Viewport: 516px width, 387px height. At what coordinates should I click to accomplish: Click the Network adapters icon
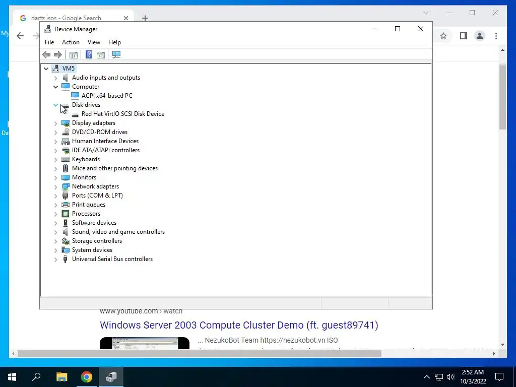click(66, 186)
